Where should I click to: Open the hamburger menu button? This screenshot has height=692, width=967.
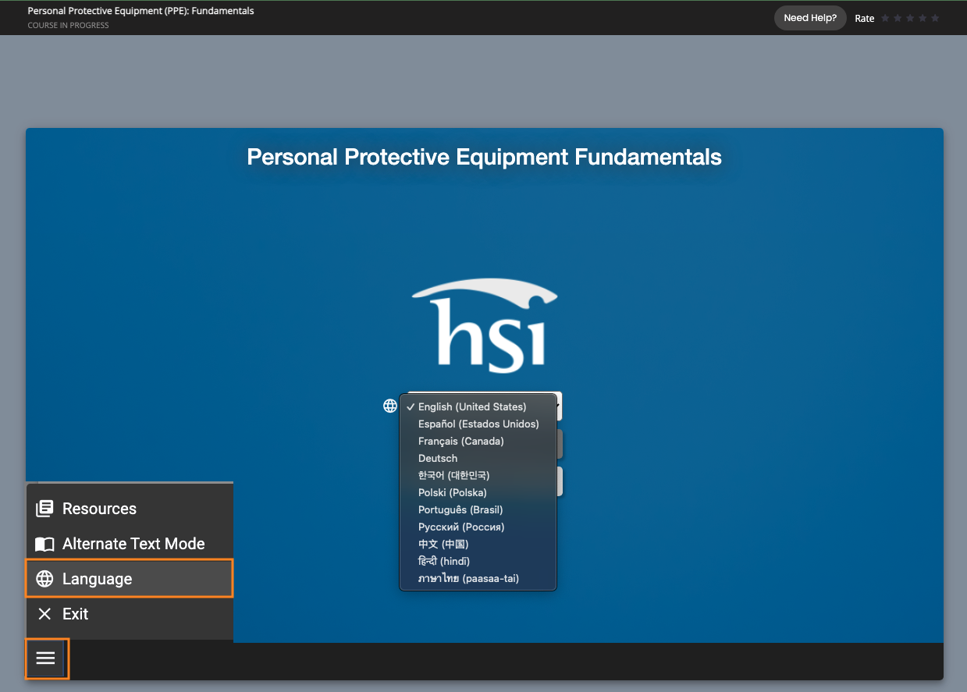pos(46,658)
